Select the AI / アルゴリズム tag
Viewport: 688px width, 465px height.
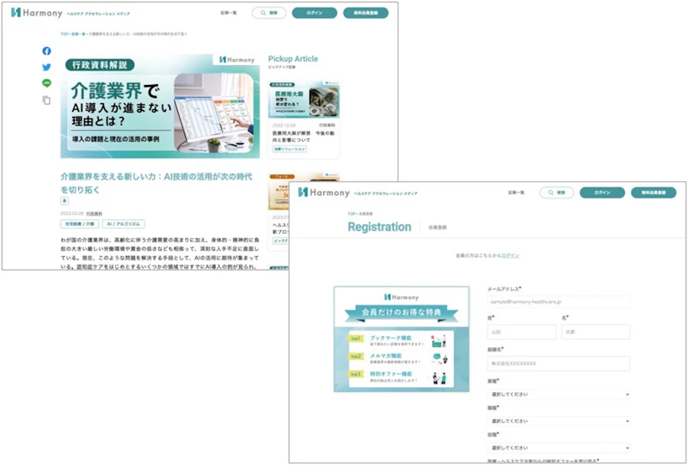click(123, 223)
